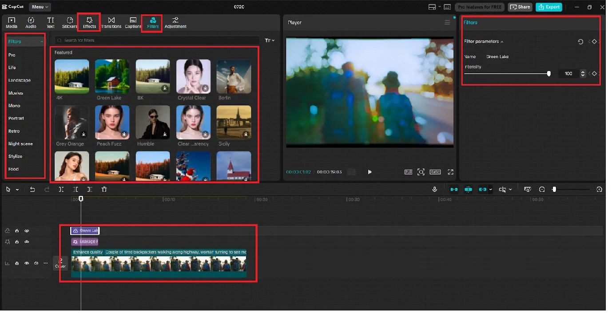Viewport: 612px width, 322px height.
Task: Click the microphone record voiceover icon
Action: pyautogui.click(x=435, y=190)
